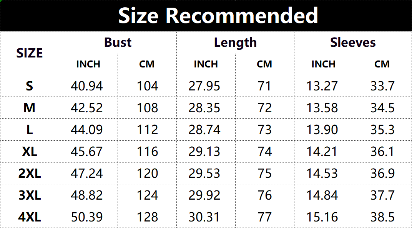
Task: Select the SIZE column header cell
Action: click(x=30, y=53)
